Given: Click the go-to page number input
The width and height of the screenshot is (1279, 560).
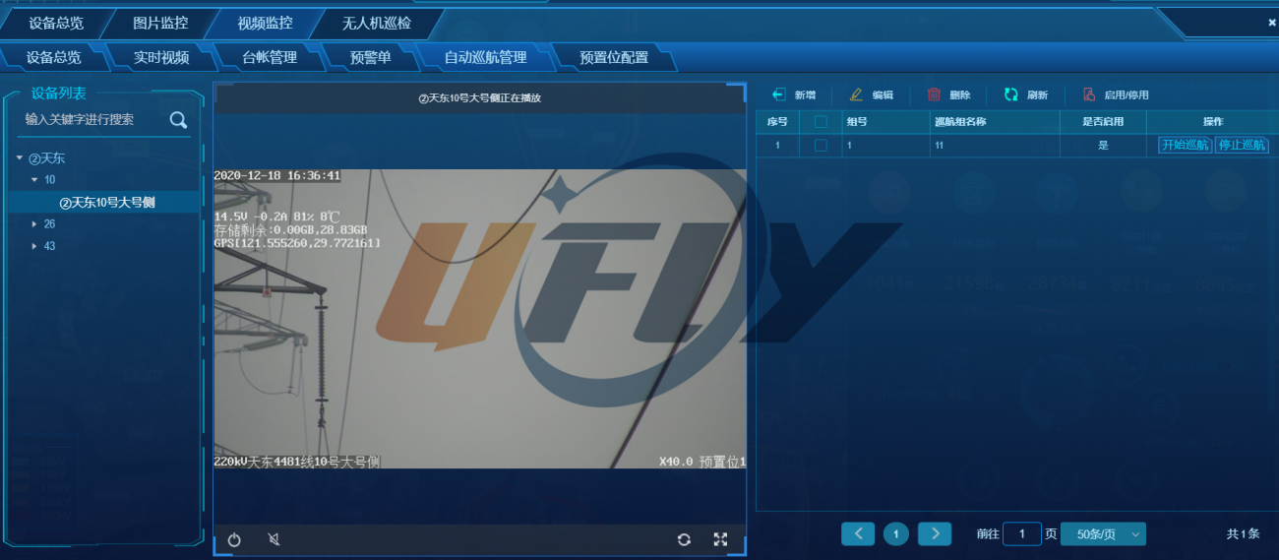Looking at the screenshot, I should [x=1022, y=533].
